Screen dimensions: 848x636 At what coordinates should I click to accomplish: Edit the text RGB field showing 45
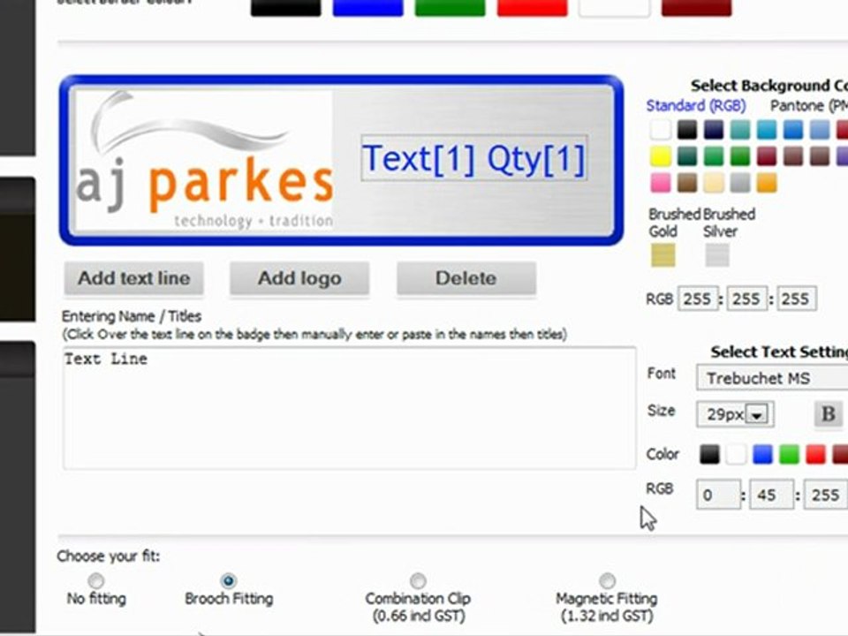coord(772,495)
